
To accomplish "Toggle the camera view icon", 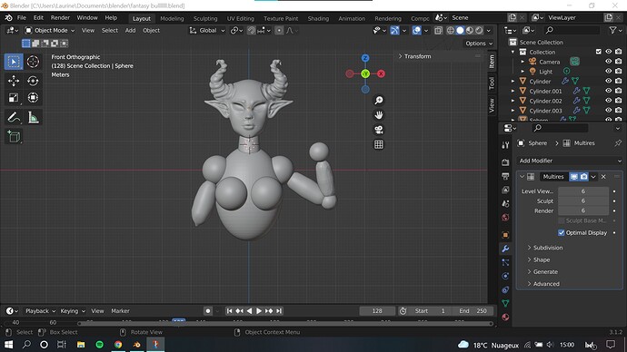I will coord(379,130).
